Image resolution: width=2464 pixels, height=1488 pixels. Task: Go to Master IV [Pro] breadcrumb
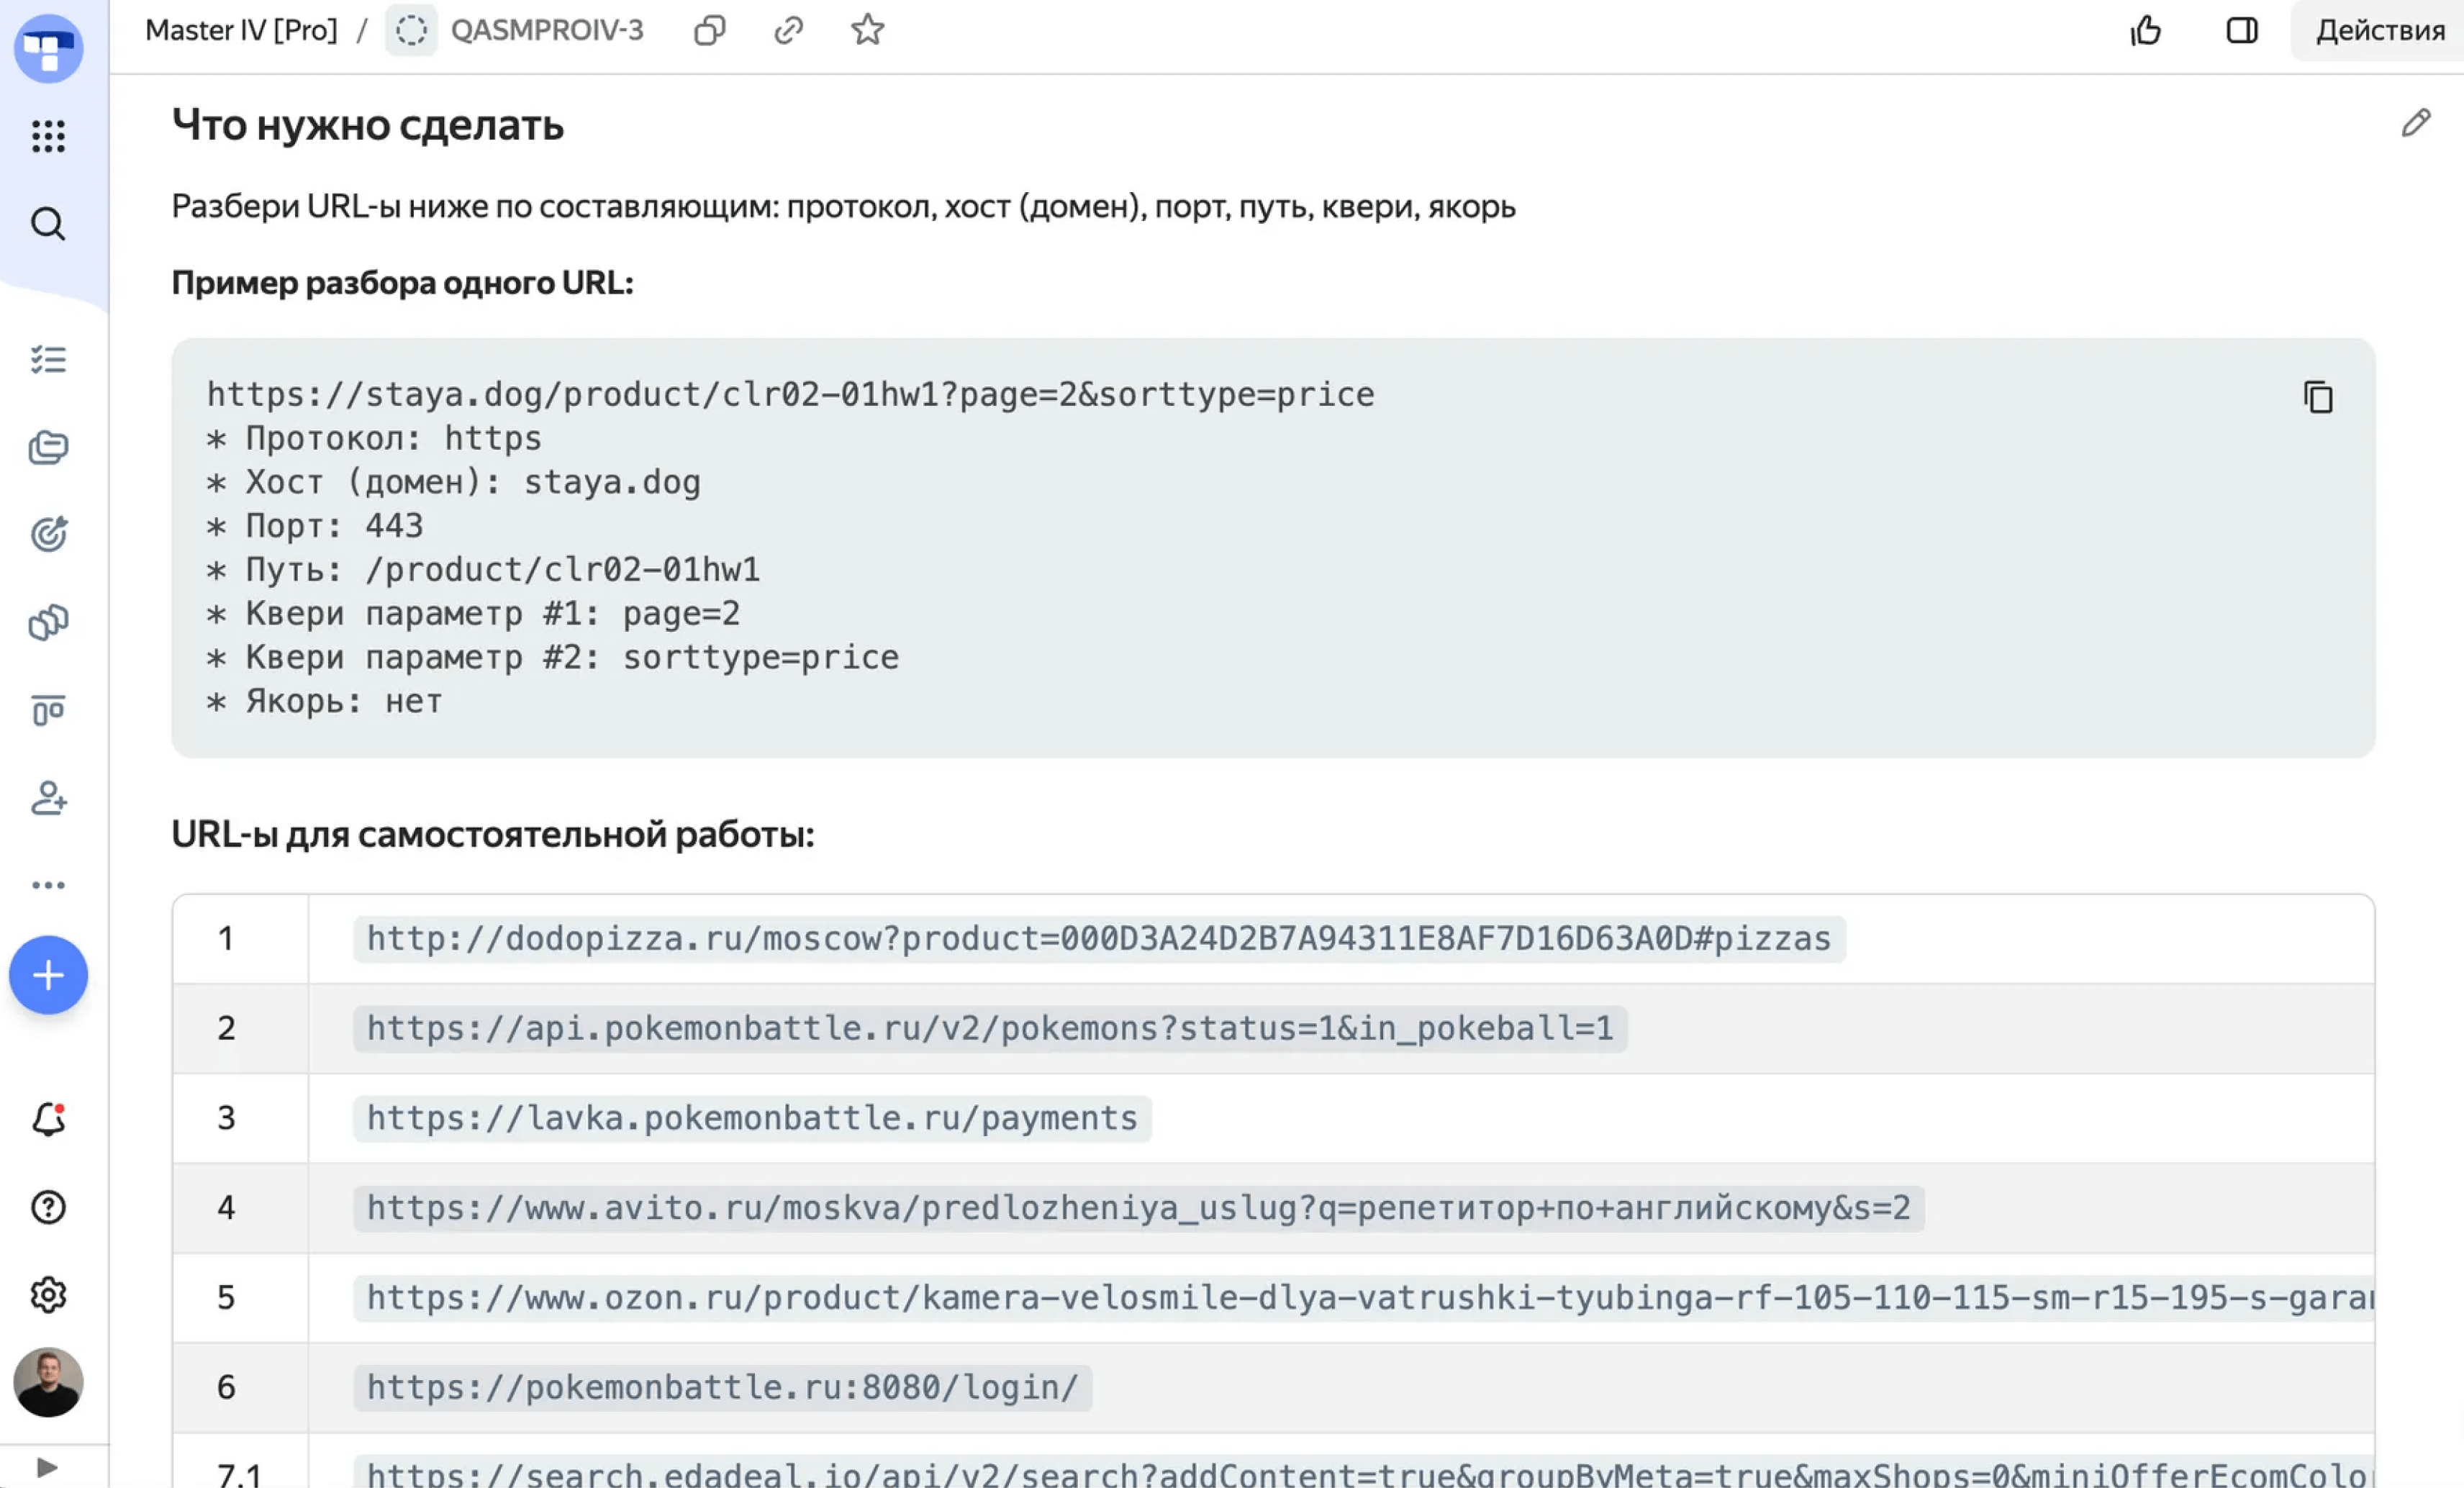click(x=241, y=30)
